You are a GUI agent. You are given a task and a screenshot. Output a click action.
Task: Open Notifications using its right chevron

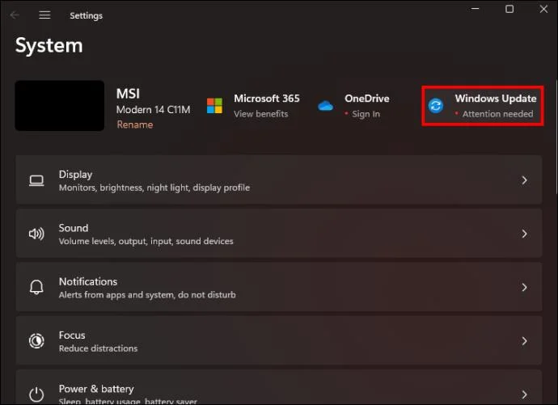[524, 287]
